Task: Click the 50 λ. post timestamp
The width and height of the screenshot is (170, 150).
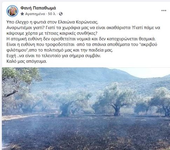Action: pos(52,14)
